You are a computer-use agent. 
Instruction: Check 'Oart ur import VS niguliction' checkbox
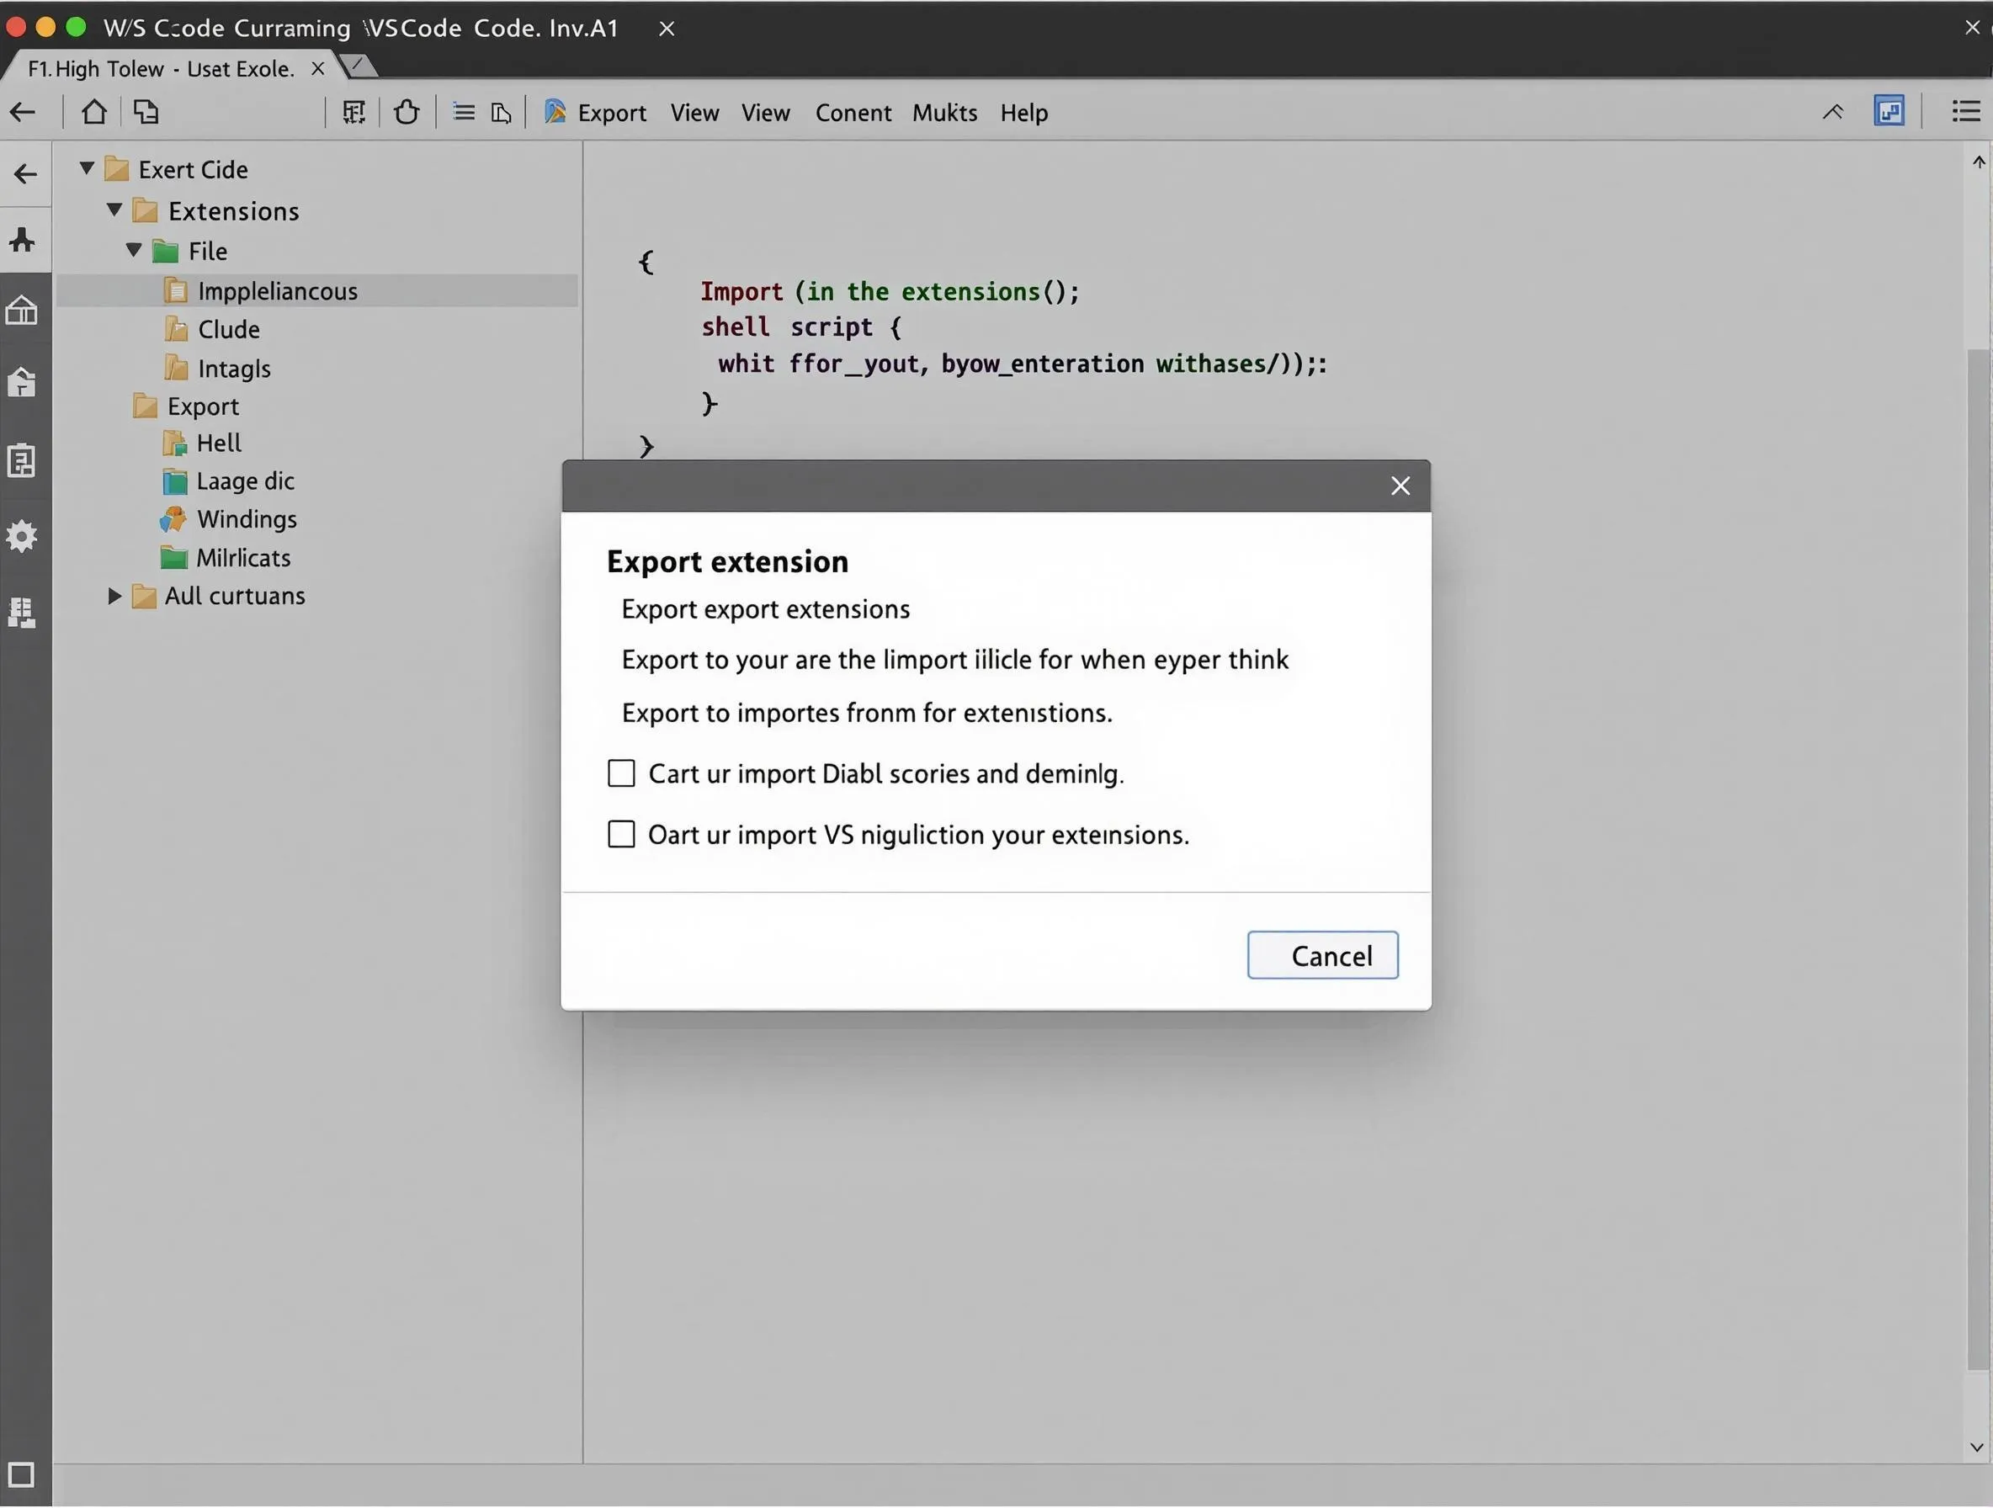[622, 835]
